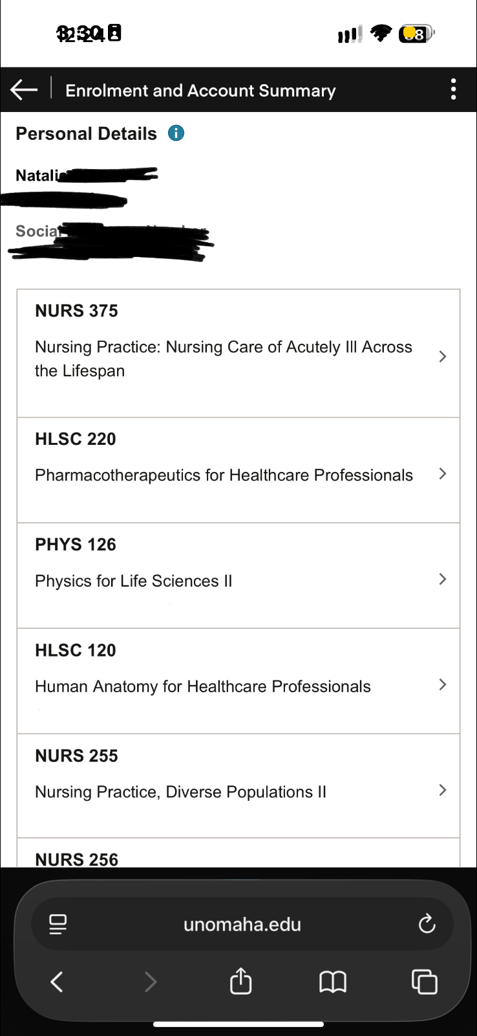The image size is (477, 1036).
Task: Open page reader settings icon
Action: (x=58, y=924)
